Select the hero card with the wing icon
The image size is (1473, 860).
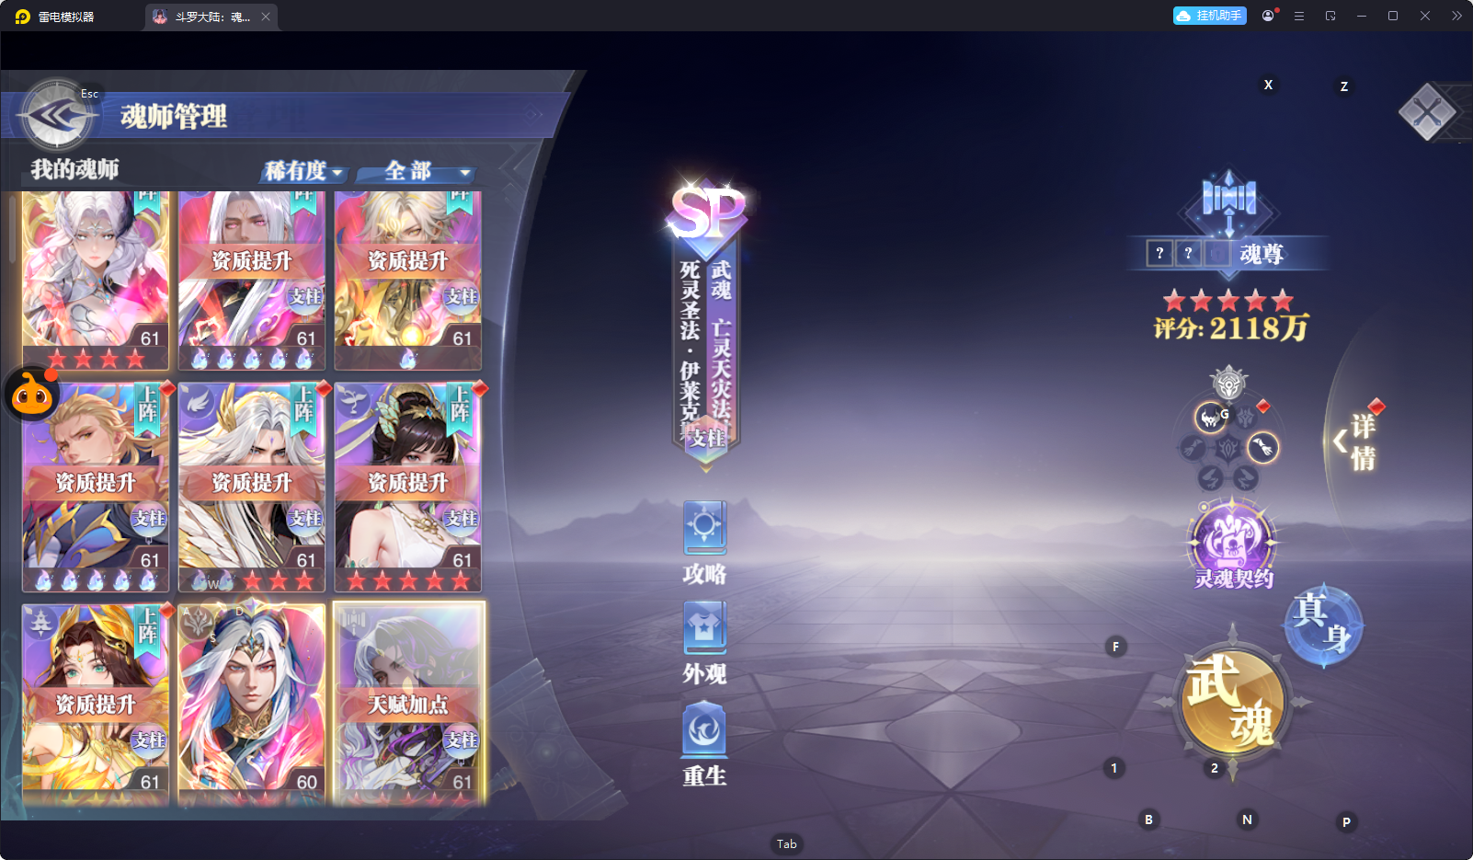click(x=252, y=487)
